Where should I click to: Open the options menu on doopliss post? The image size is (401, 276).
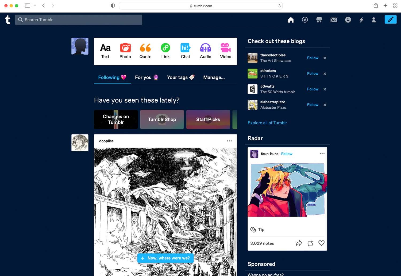229,141
